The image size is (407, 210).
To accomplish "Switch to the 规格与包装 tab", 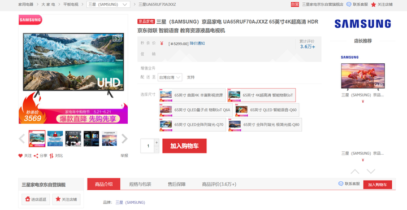I will pyautogui.click(x=140, y=184).
